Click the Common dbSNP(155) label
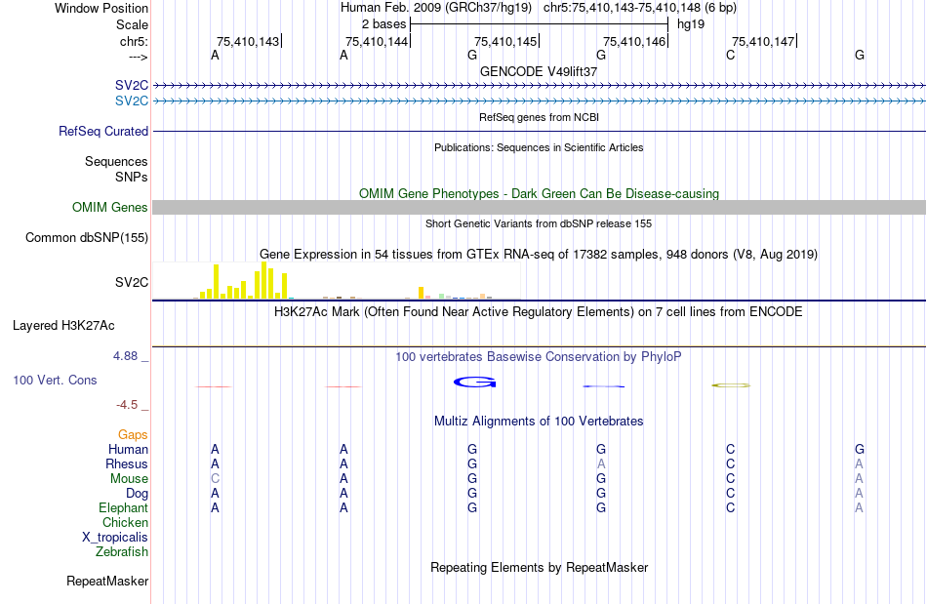 [86, 237]
